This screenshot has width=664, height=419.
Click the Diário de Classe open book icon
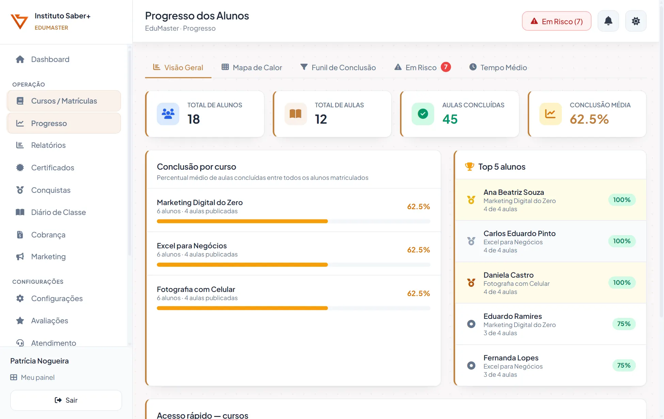coord(20,212)
